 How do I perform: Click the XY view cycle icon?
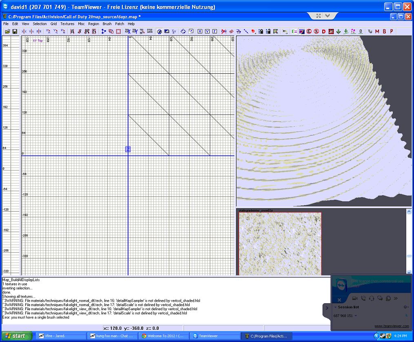[x=174, y=31]
